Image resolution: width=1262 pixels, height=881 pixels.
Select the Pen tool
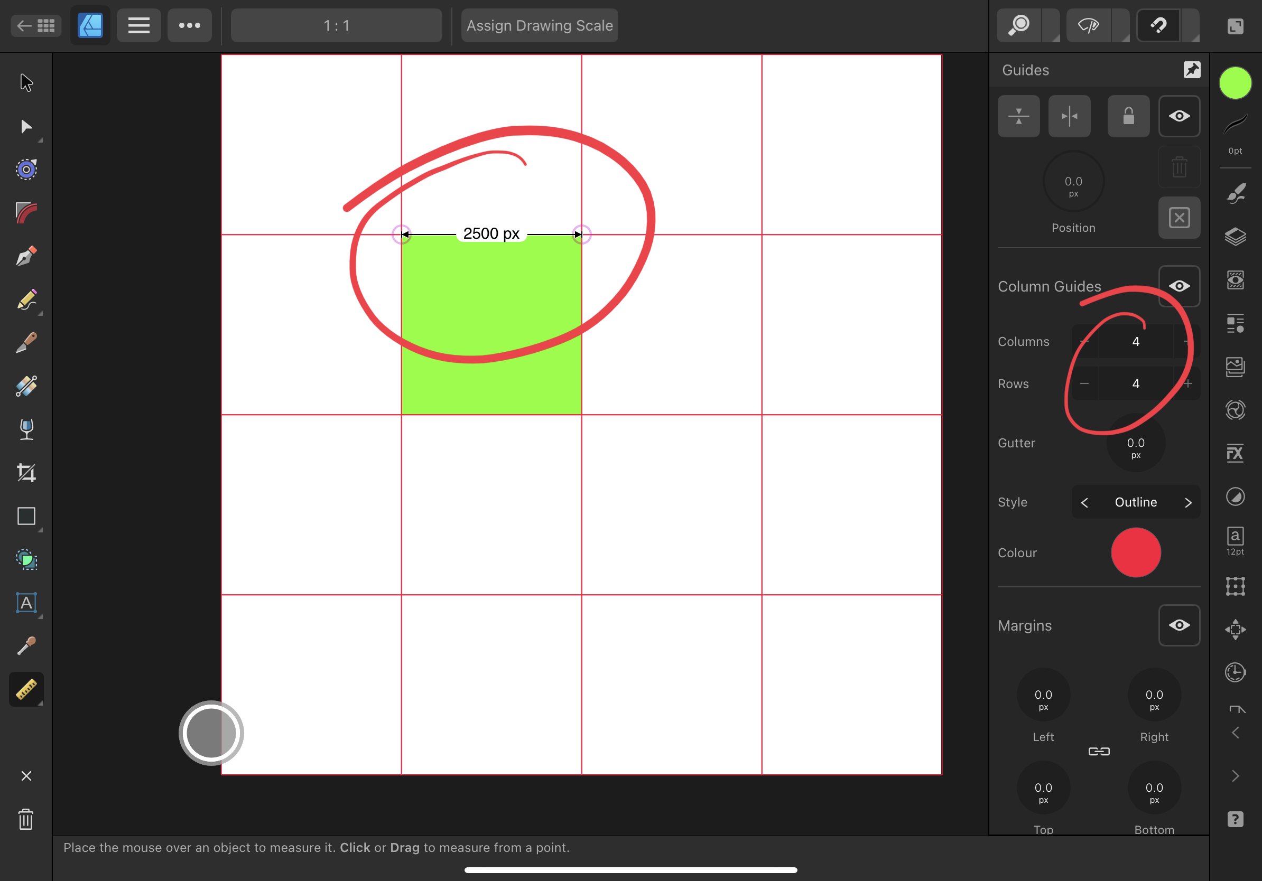26,256
